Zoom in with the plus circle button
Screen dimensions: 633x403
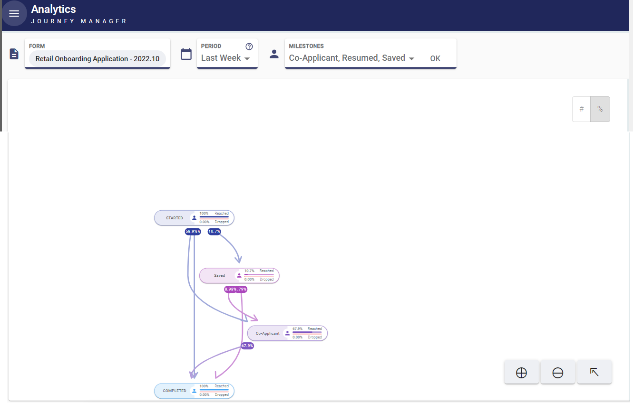(521, 373)
